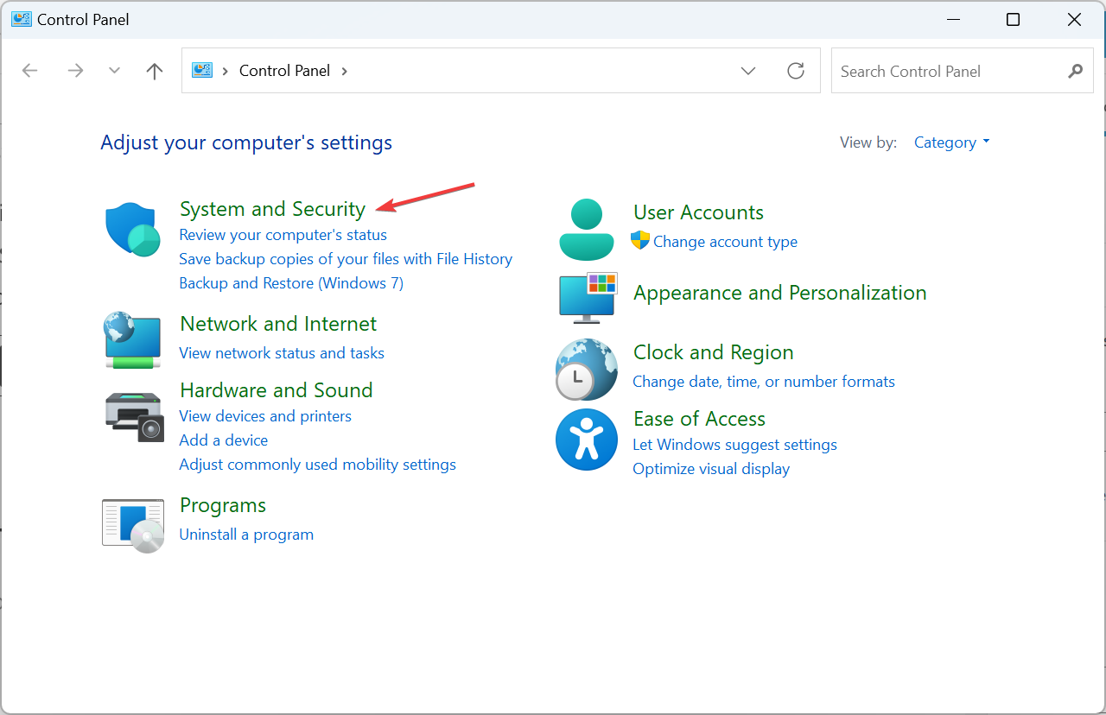Click the Clock and Region globe icon
This screenshot has height=715, width=1106.
point(586,369)
